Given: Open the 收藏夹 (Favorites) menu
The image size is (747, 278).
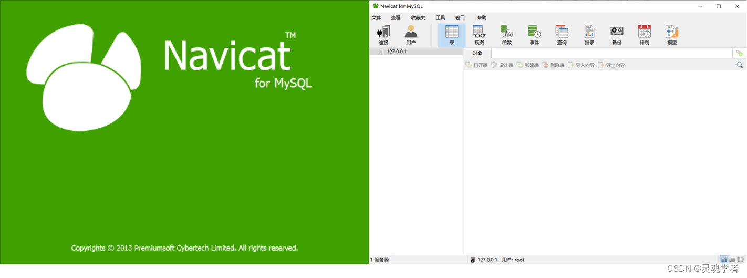Looking at the screenshot, I should tap(418, 18).
